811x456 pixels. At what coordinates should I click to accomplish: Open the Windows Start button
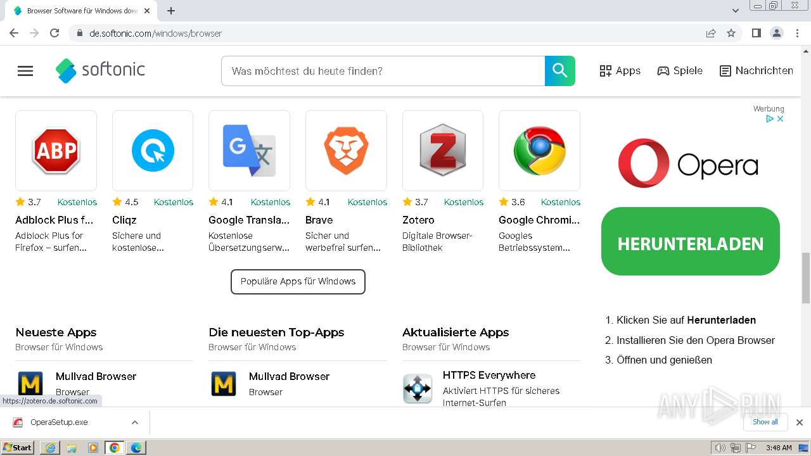(x=18, y=448)
